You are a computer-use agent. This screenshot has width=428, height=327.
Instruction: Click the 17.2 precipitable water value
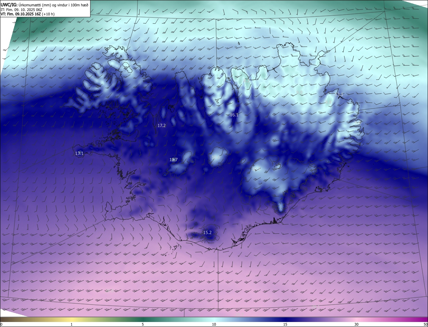click(x=162, y=126)
